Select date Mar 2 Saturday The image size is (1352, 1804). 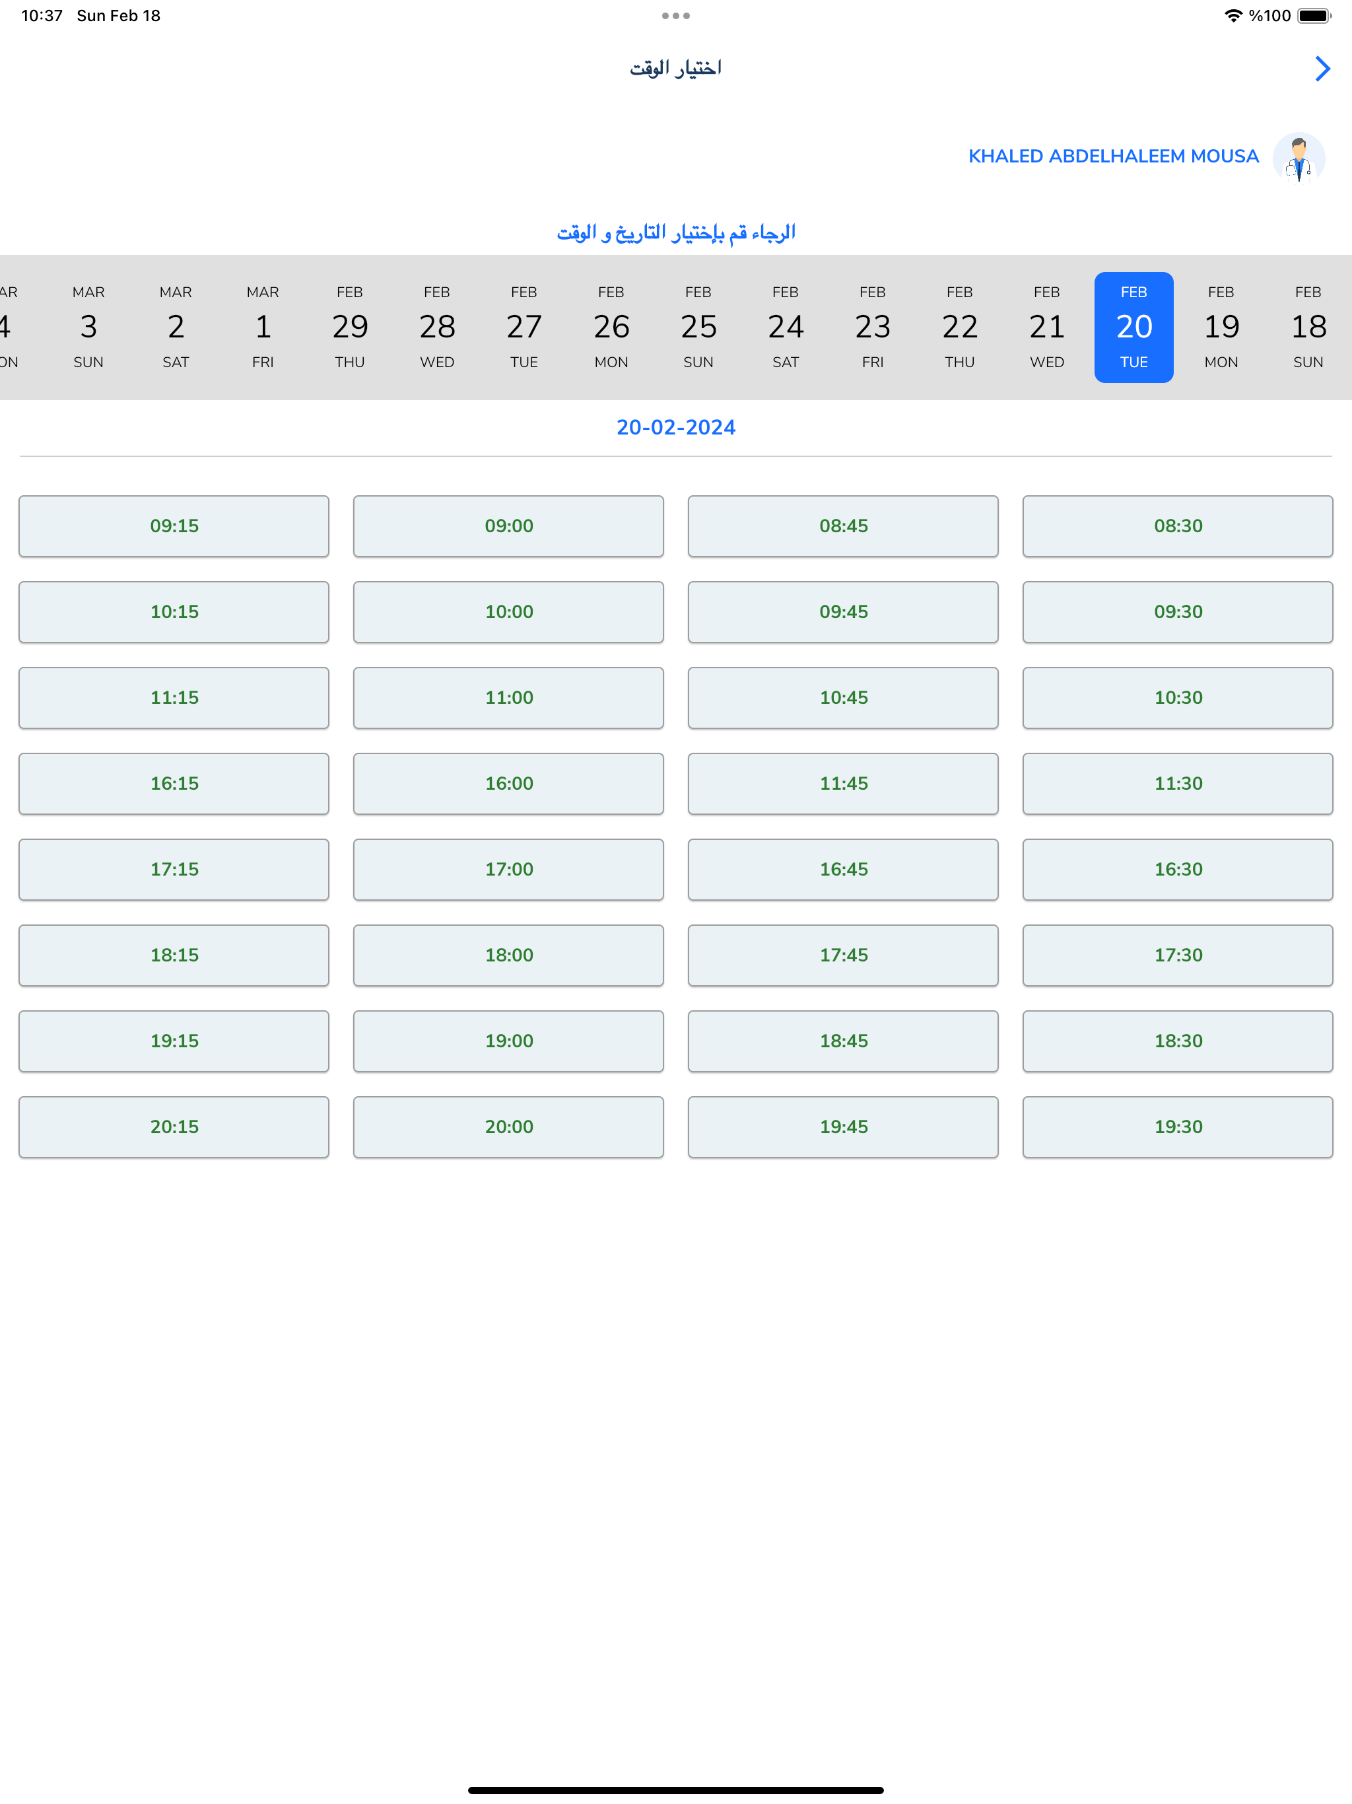(x=176, y=327)
